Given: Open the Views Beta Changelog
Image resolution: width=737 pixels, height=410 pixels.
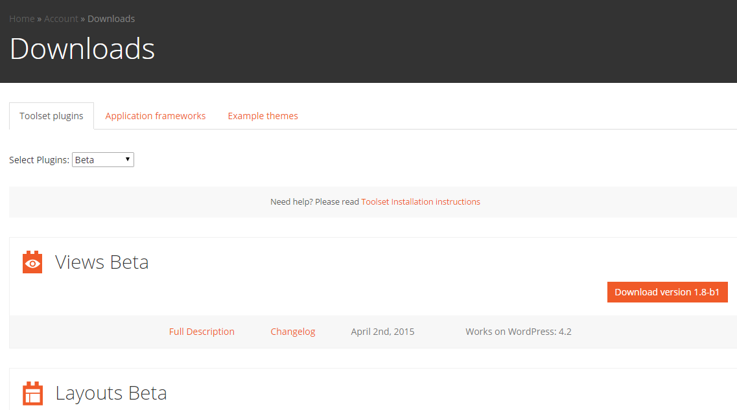Looking at the screenshot, I should pyautogui.click(x=293, y=332).
